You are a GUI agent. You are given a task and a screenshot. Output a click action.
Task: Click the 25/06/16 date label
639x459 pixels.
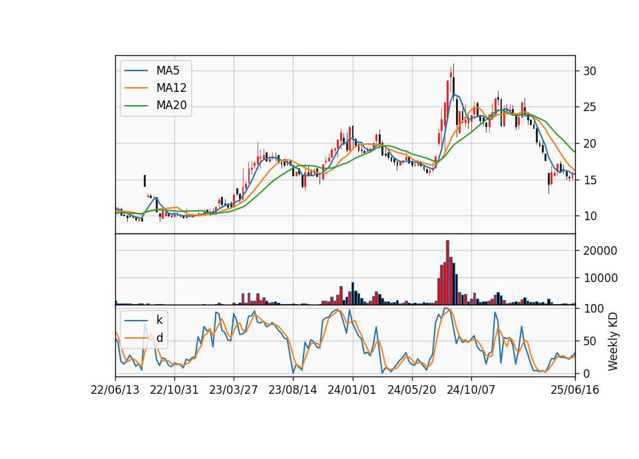click(575, 390)
